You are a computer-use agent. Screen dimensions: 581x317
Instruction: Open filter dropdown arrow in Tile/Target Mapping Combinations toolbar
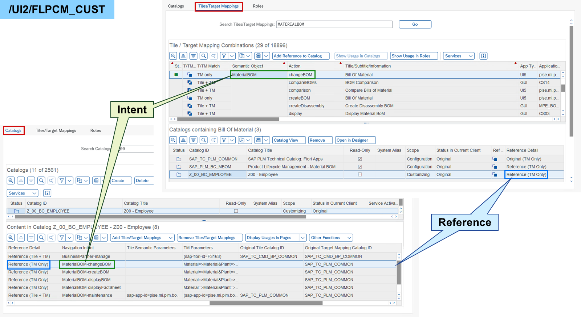pyautogui.click(x=232, y=56)
